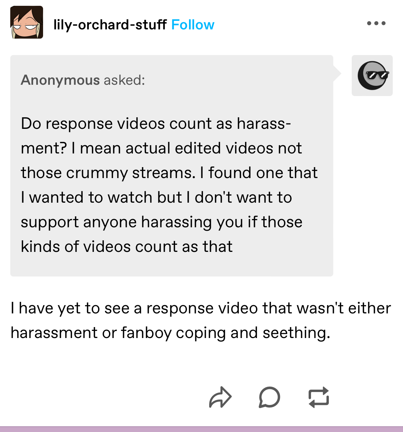Open the lily-orchard-stuff blog name link
This screenshot has height=432, width=403.
click(110, 25)
